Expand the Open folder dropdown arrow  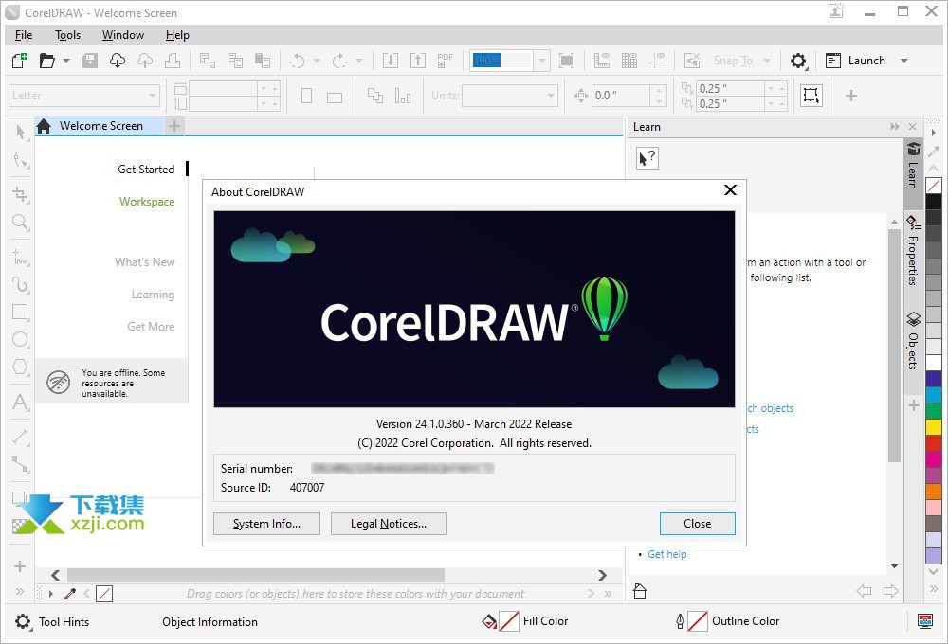point(66,61)
